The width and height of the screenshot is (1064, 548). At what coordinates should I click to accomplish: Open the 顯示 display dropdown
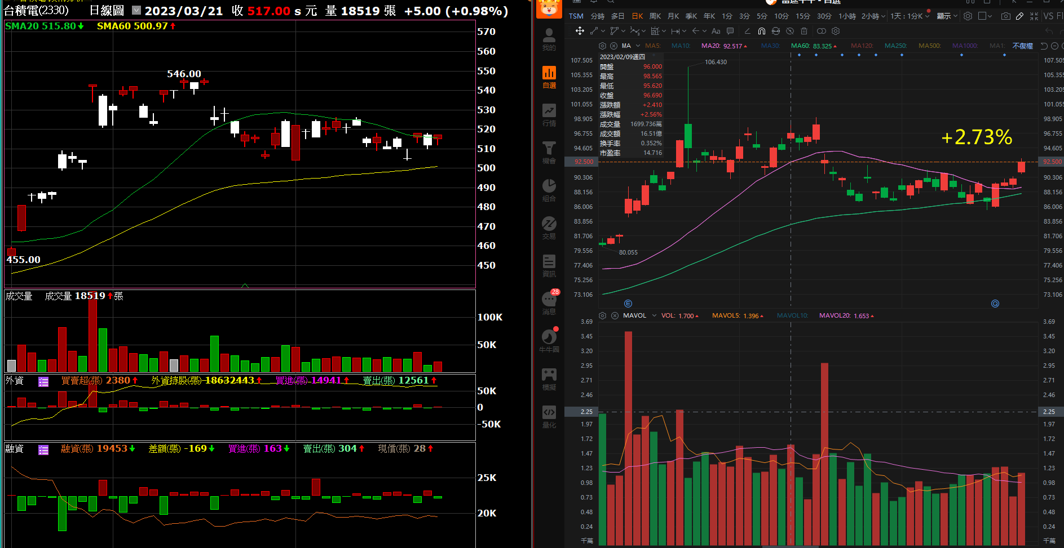(947, 16)
